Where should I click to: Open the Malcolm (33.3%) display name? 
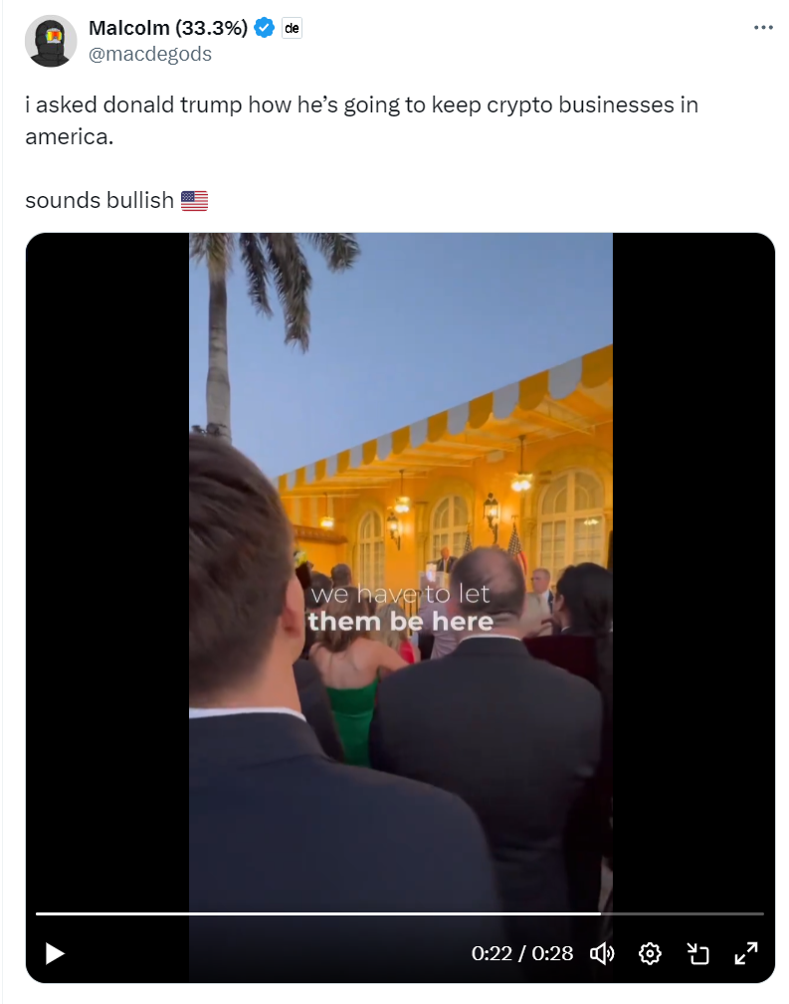168,28
